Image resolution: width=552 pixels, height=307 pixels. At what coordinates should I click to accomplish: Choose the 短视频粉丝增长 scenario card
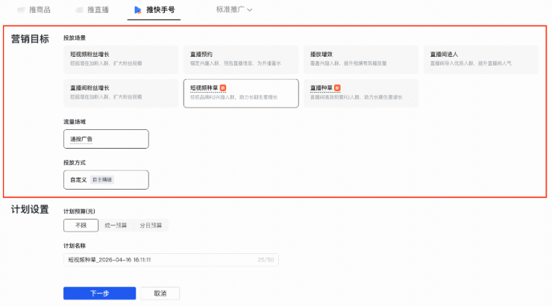[x=121, y=60]
